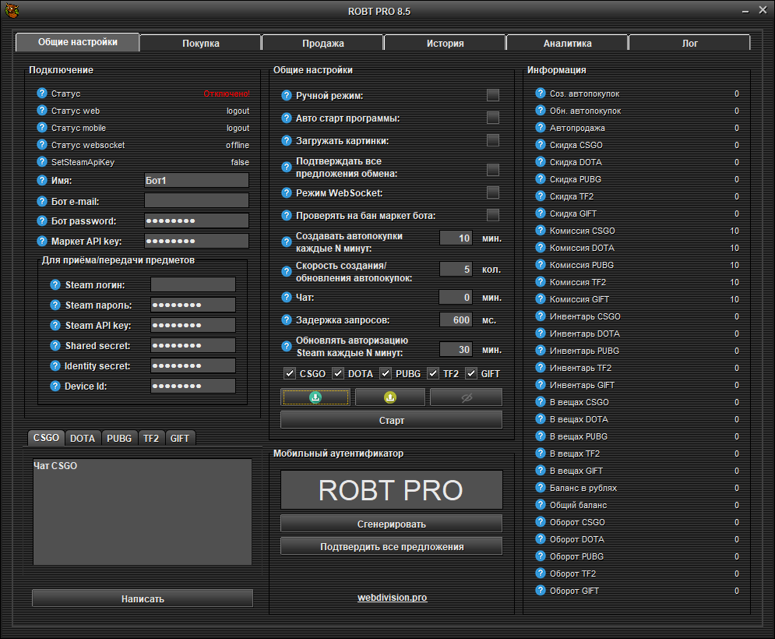
Task: Uncheck the PUBG game checkbox
Action: click(386, 373)
